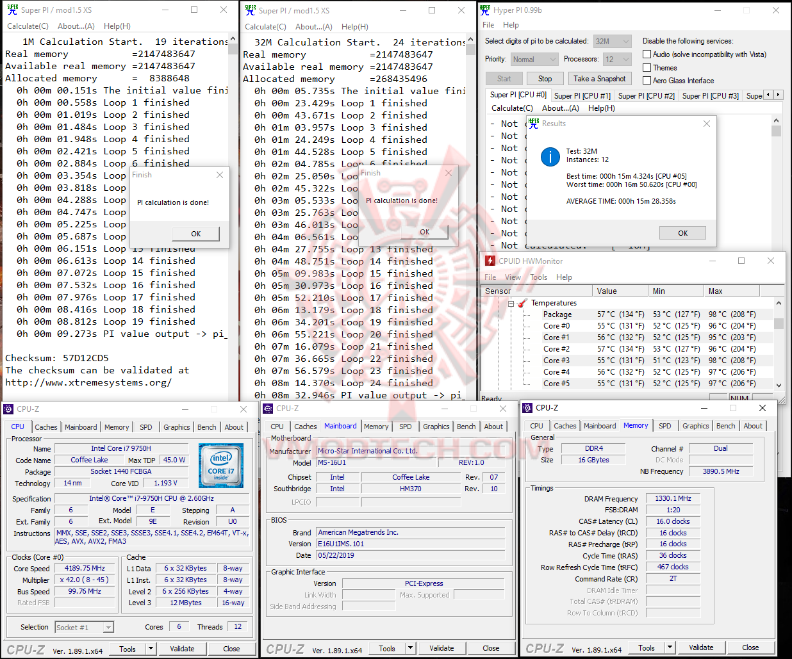Click the Checksum: 57D12CD5 line
Image resolution: width=792 pixels, height=659 pixels.
point(57,358)
